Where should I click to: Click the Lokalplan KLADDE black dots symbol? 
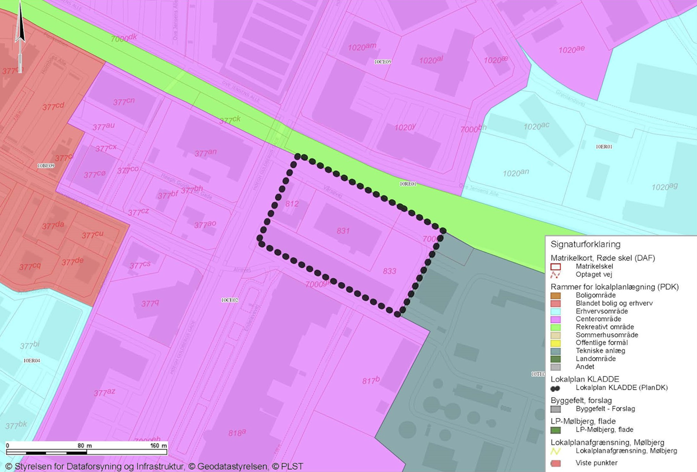555,388
